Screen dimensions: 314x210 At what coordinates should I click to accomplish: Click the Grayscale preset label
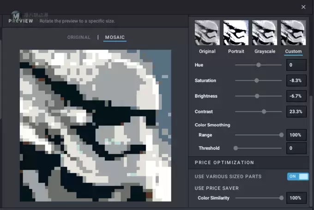[x=265, y=51]
